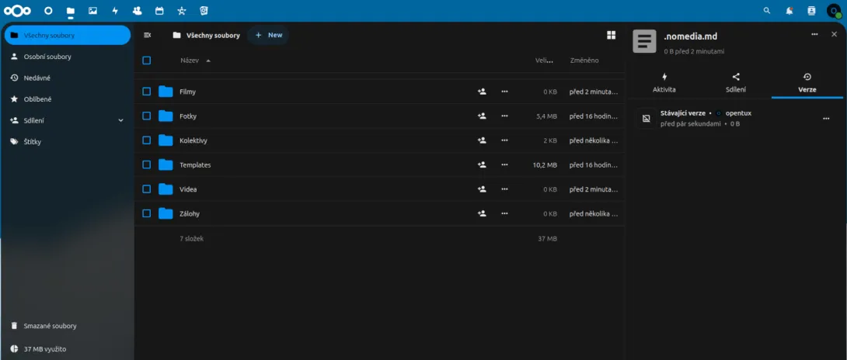The height and width of the screenshot is (360, 847).
Task: Sort by Změněno column header
Action: coord(584,61)
